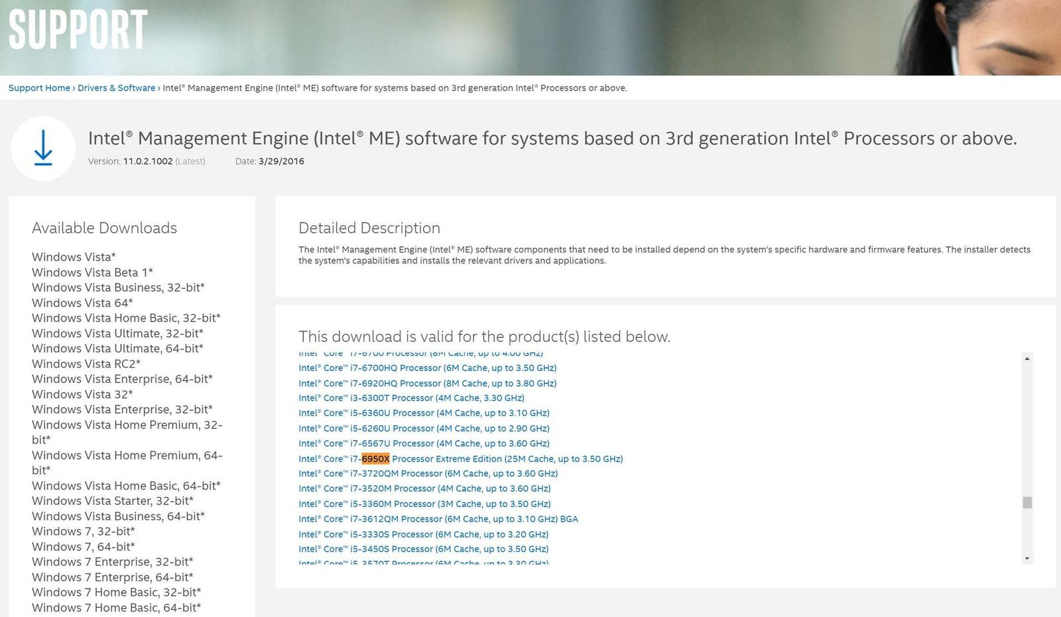The height and width of the screenshot is (617, 1061).
Task: Open the Windows 7 Enterprise, 32-bit download
Action: click(112, 561)
